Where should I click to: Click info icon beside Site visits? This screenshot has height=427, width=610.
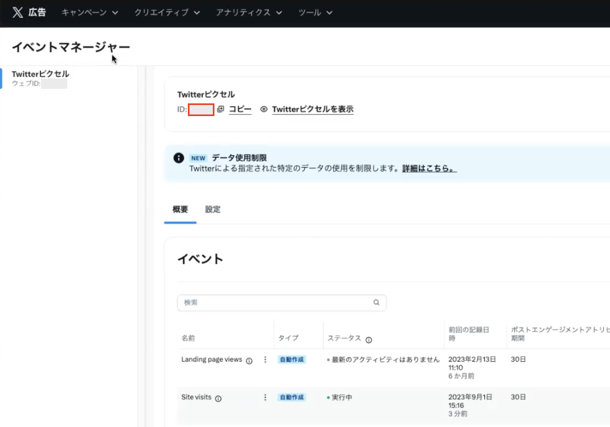click(x=218, y=398)
